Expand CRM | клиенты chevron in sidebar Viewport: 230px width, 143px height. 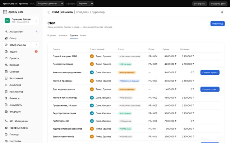36,45
